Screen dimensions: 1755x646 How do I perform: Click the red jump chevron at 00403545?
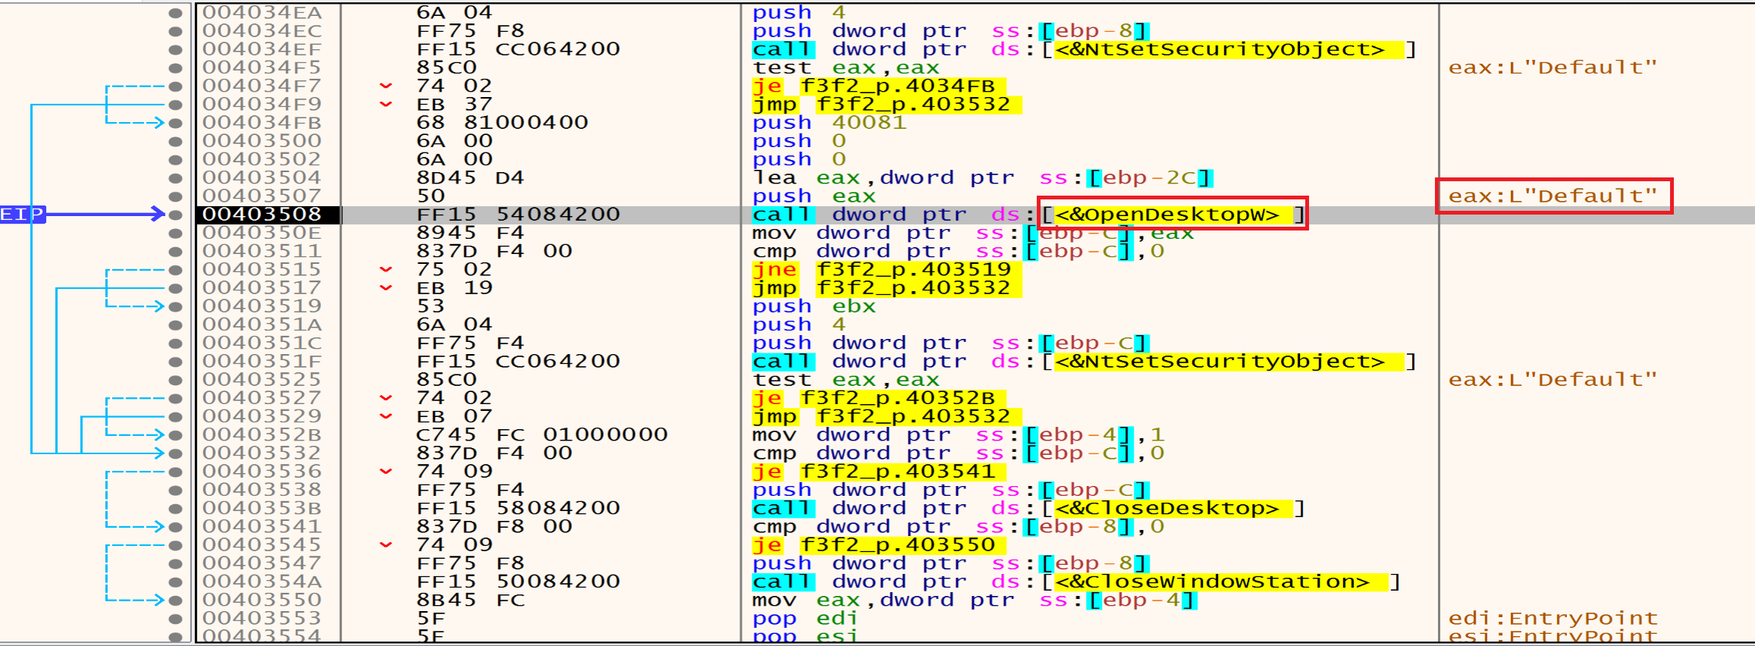(386, 544)
